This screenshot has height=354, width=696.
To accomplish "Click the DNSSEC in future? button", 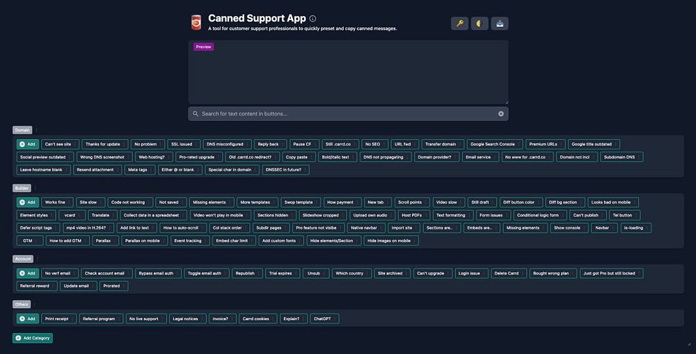I will [285, 170].
